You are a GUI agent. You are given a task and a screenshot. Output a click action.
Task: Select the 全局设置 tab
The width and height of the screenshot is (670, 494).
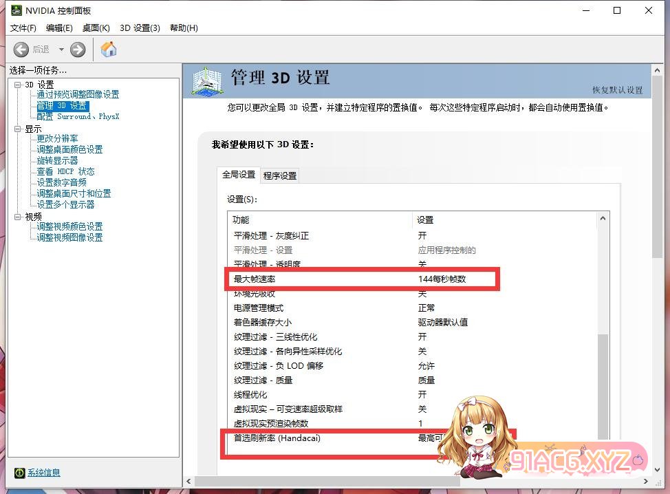[239, 175]
